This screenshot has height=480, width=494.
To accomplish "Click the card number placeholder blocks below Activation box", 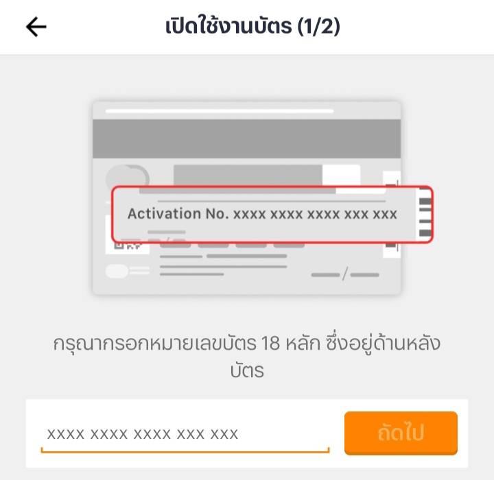I will coord(232,245).
